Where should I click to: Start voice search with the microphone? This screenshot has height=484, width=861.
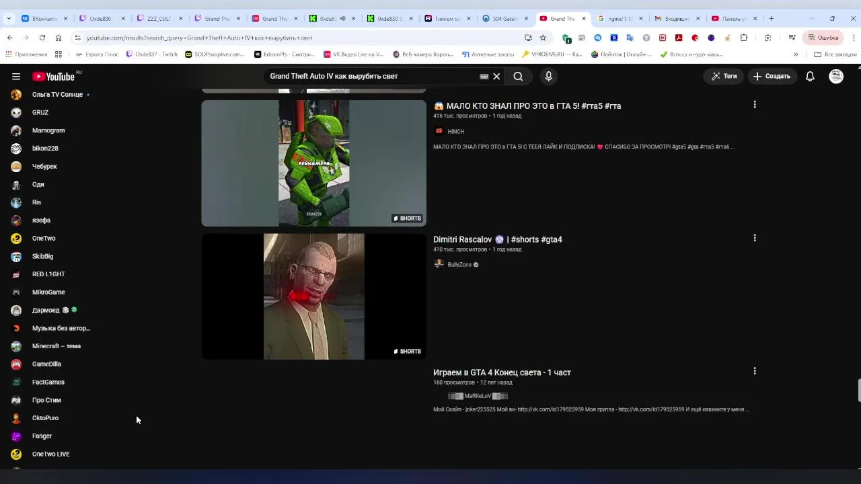click(x=548, y=77)
